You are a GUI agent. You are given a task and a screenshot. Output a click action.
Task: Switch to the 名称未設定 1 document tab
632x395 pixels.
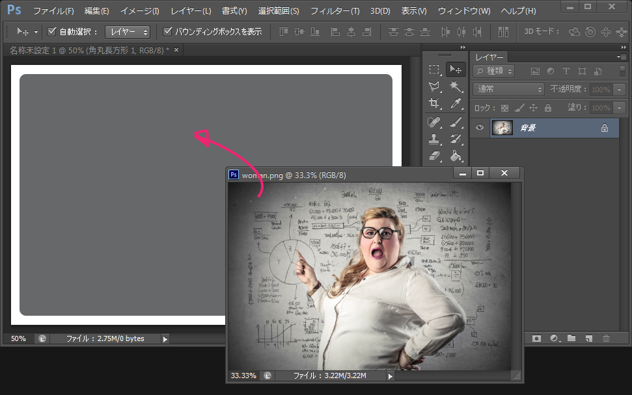point(89,50)
